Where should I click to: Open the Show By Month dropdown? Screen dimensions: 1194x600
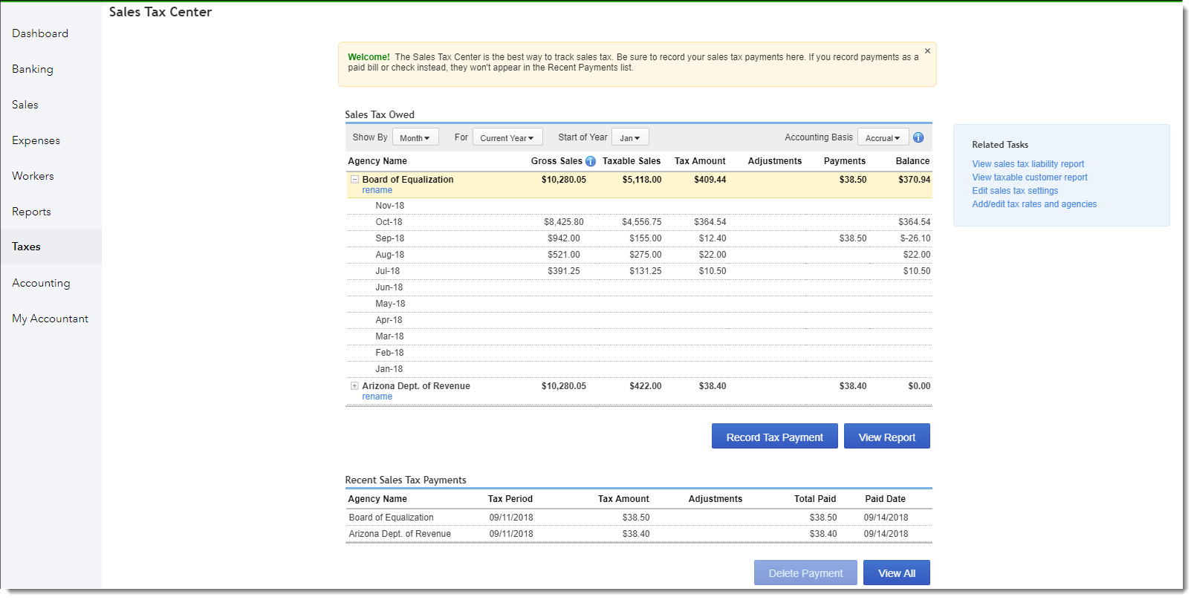[415, 137]
